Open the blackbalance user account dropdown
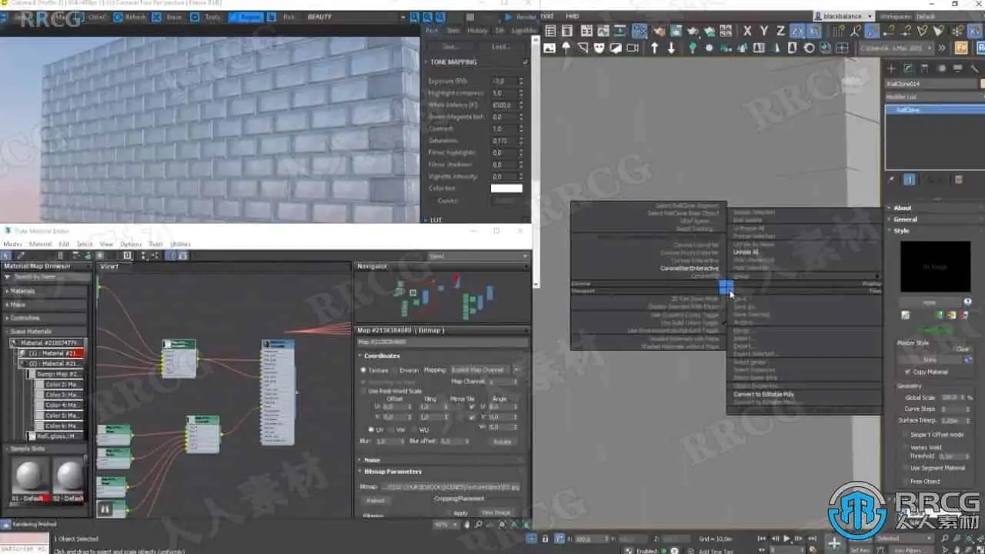This screenshot has width=985, height=554. point(843,16)
